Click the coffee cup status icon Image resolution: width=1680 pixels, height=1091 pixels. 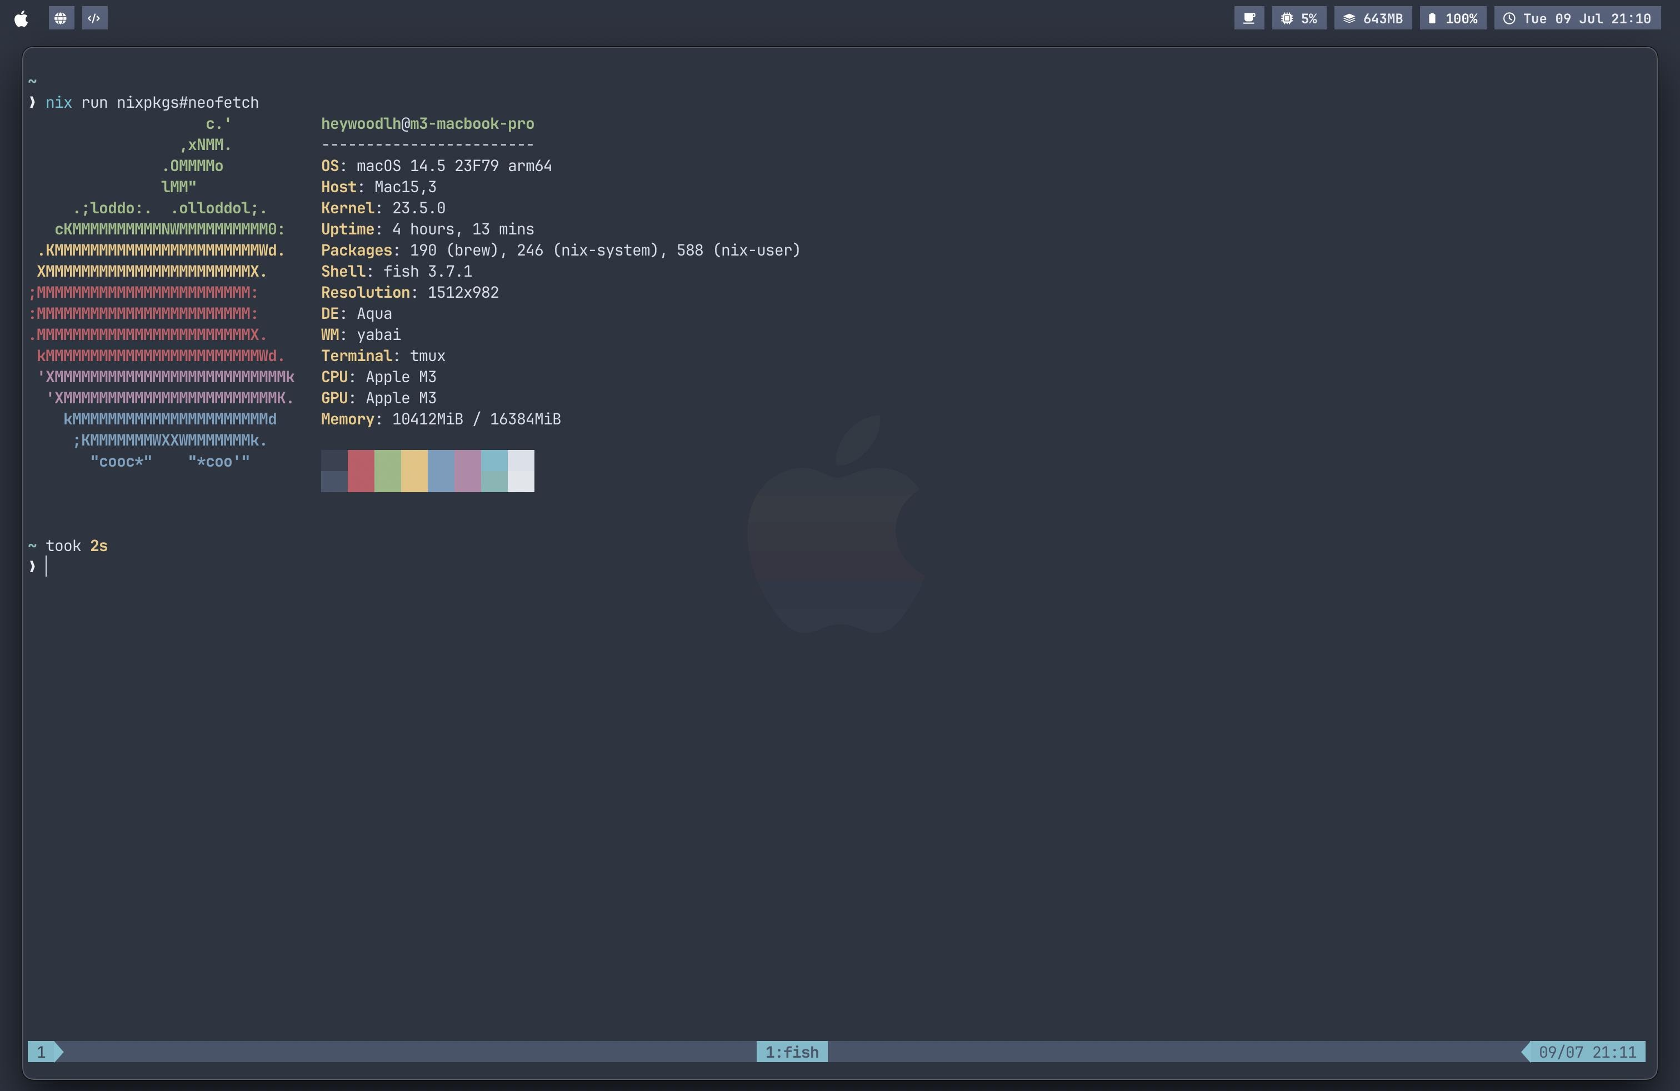click(x=1249, y=18)
